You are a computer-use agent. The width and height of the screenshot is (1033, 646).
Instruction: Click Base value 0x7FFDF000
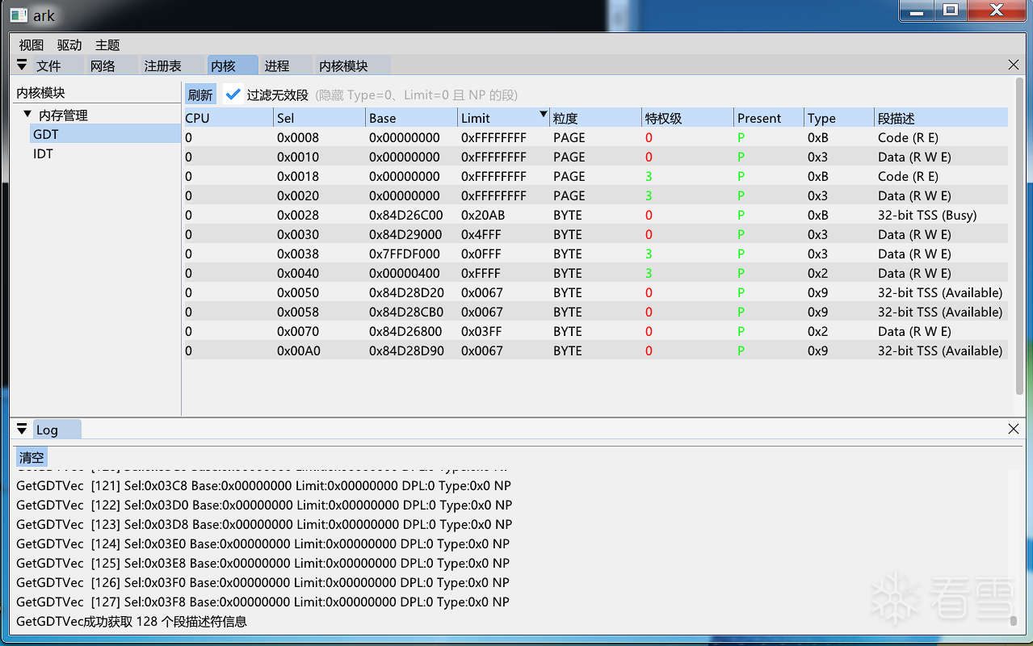point(405,254)
